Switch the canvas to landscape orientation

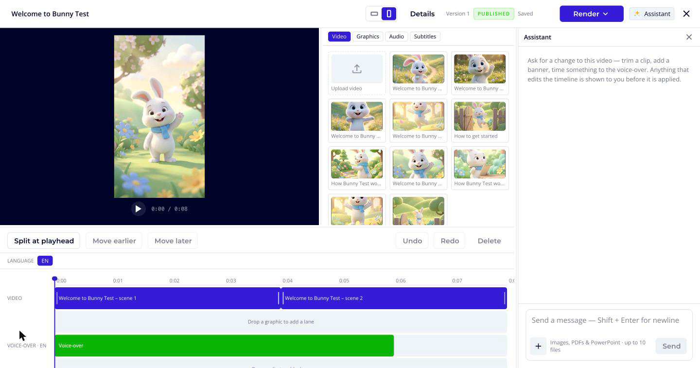tap(374, 14)
